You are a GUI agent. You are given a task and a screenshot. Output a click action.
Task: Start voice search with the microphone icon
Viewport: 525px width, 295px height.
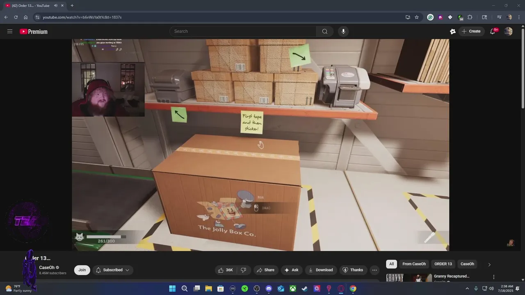[343, 32]
